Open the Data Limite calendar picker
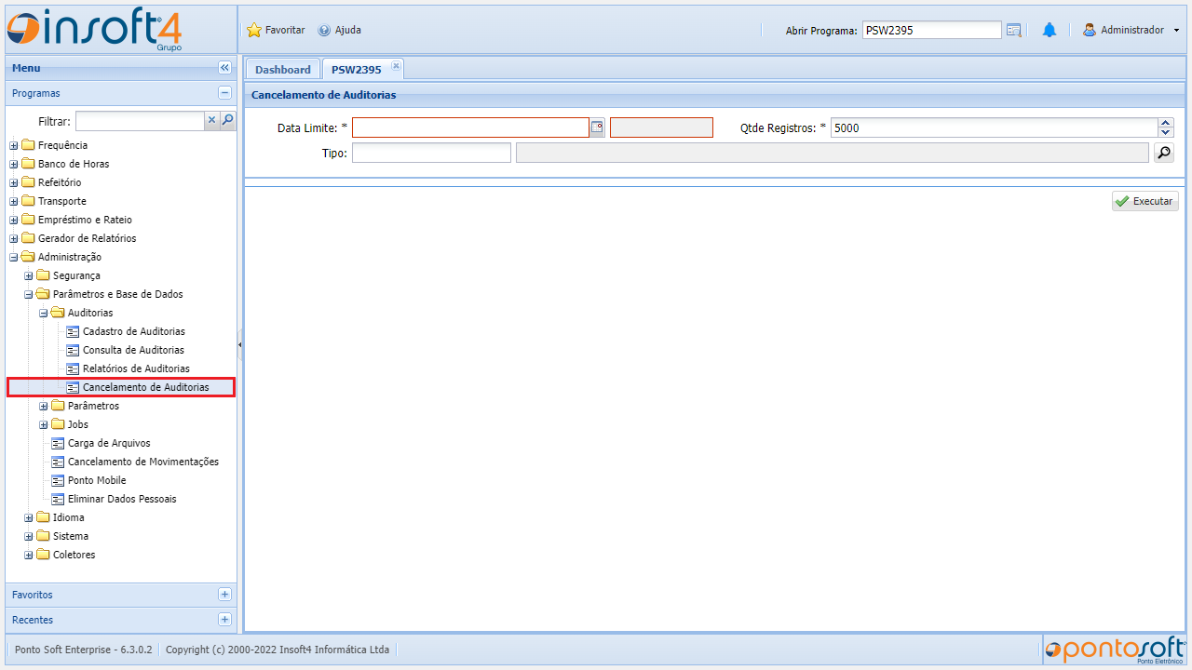This screenshot has width=1192, height=670. (x=598, y=127)
